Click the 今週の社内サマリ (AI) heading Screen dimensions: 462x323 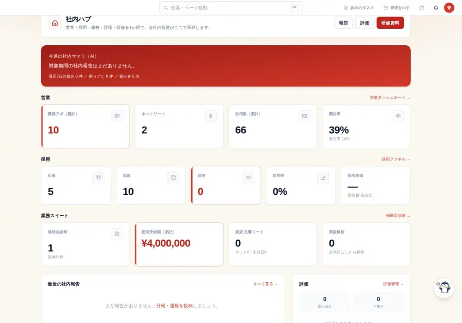click(x=73, y=56)
